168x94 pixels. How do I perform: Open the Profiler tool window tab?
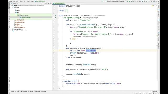tap(44, 91)
